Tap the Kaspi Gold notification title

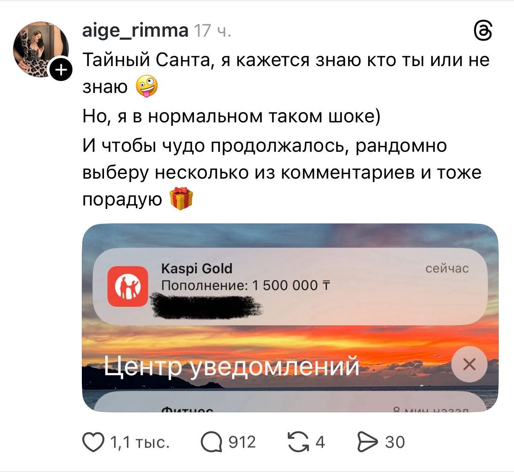pos(197,269)
